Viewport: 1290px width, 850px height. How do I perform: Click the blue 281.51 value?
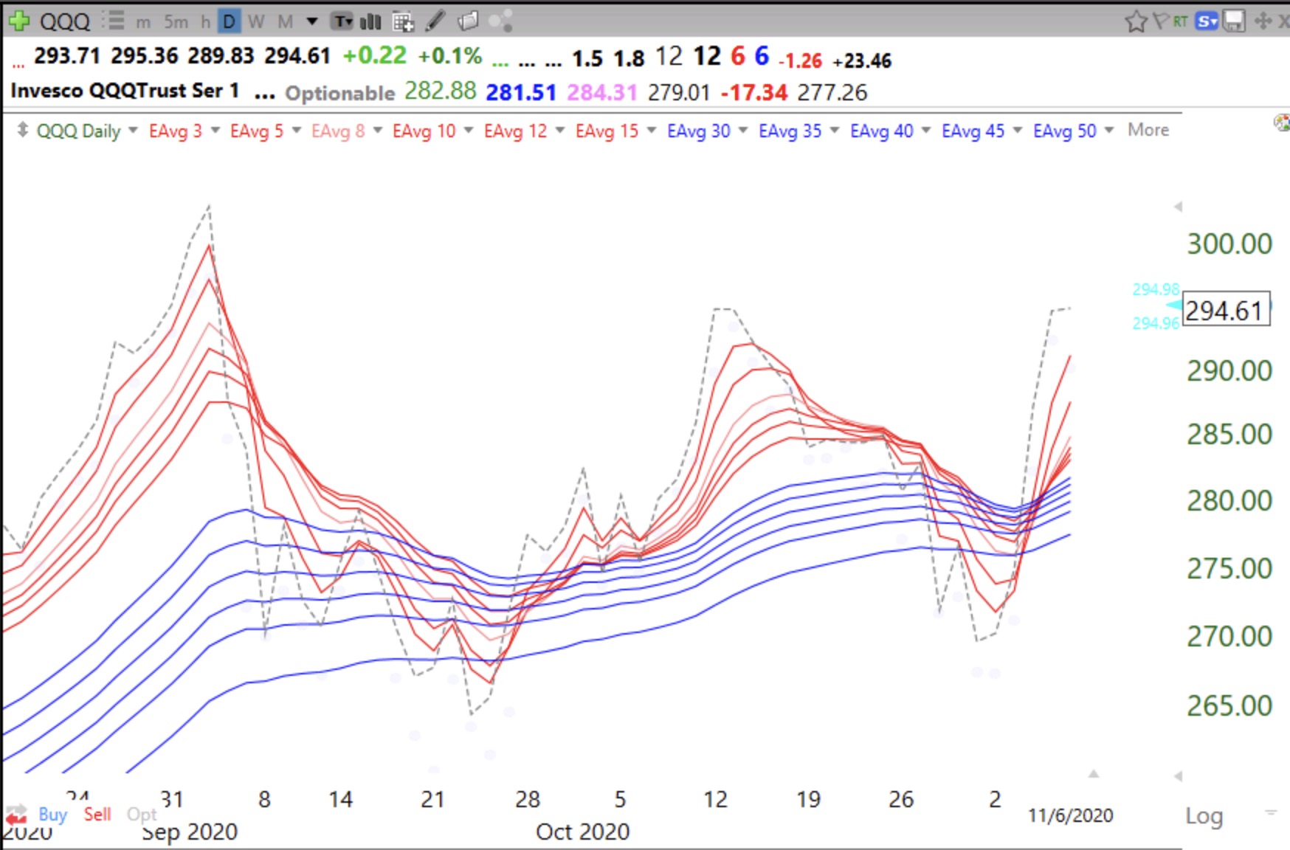point(521,92)
